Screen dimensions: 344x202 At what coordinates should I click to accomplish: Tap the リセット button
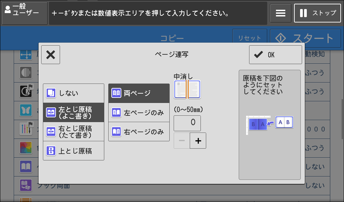[x=250, y=37]
